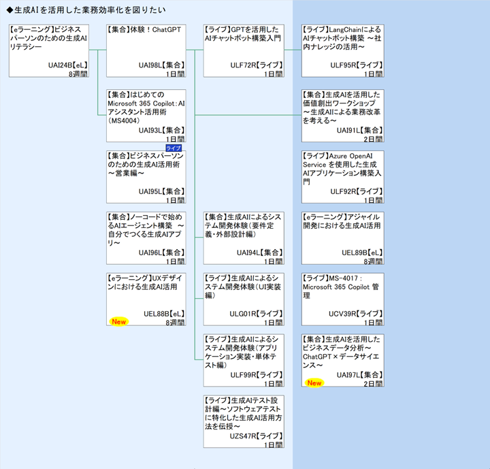
Task: Open the UAI24B generative AI literacy eLearning course
Action: pos(49,51)
